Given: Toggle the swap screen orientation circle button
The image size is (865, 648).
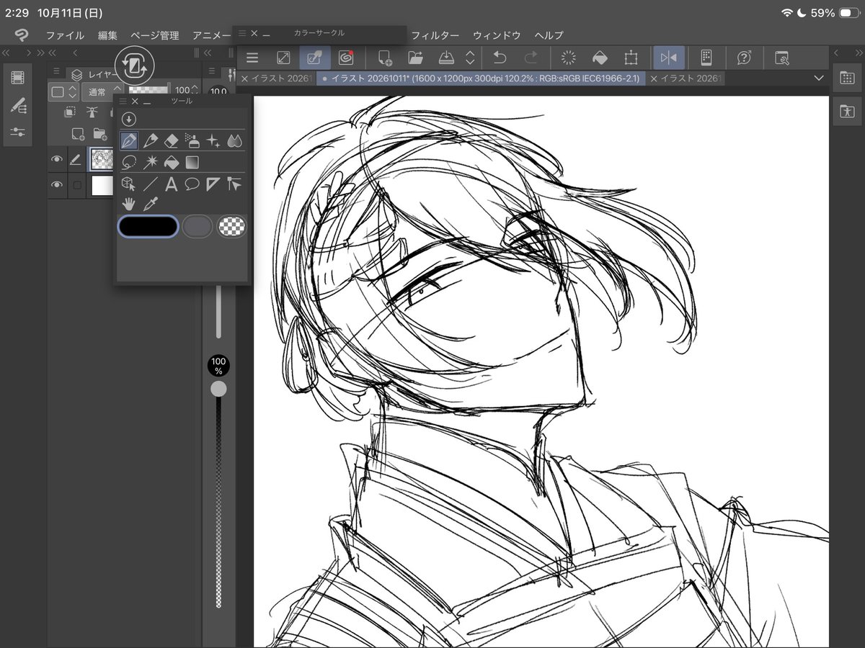Looking at the screenshot, I should click(x=134, y=66).
